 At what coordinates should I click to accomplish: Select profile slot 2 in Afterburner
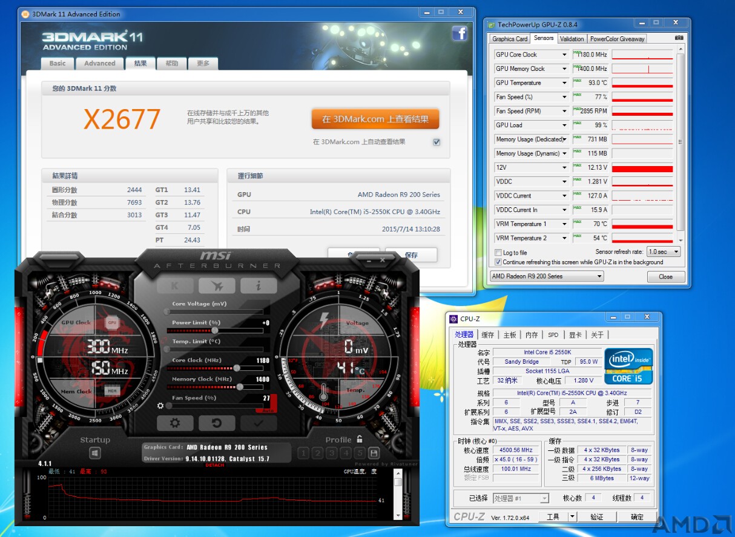point(318,453)
